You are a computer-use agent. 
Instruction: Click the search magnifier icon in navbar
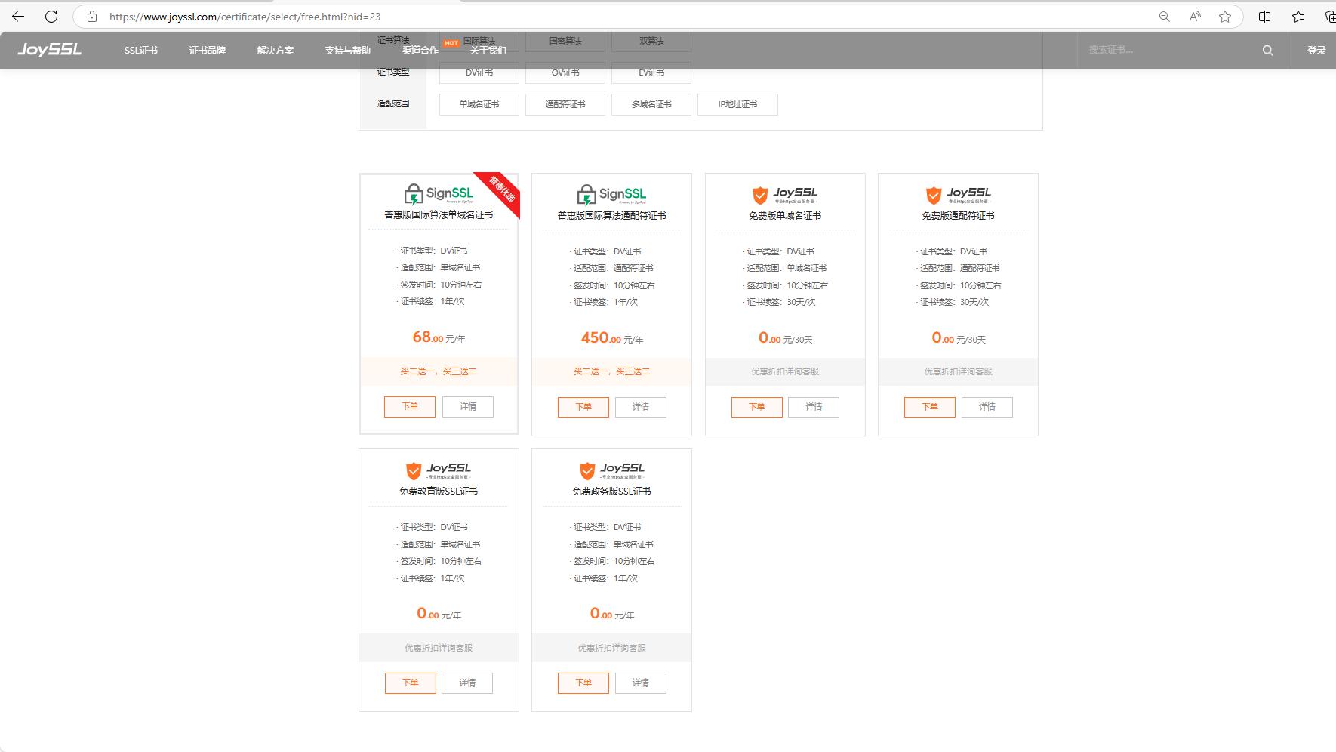click(x=1267, y=51)
